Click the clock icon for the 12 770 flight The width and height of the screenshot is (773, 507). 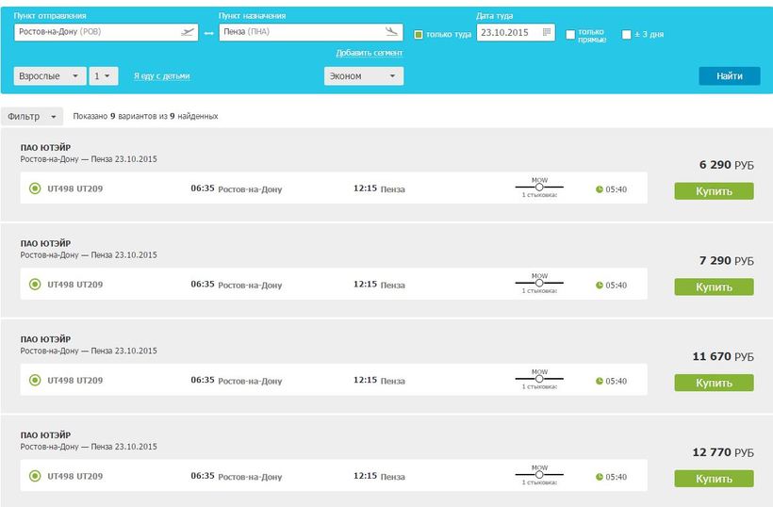[600, 478]
